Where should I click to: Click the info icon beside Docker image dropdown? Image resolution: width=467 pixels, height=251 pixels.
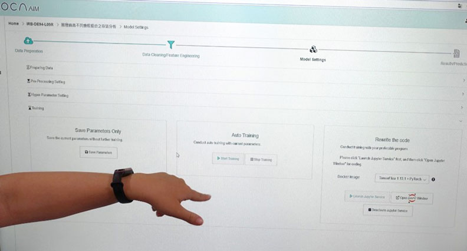(x=433, y=179)
